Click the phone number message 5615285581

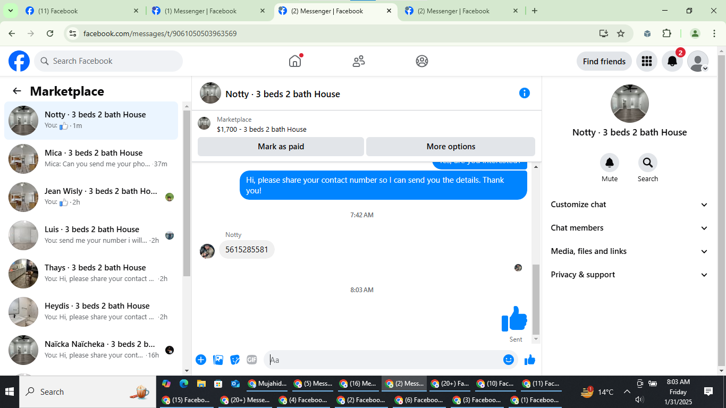tap(247, 249)
